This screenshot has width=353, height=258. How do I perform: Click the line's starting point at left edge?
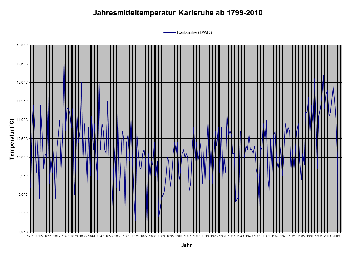[31, 187]
